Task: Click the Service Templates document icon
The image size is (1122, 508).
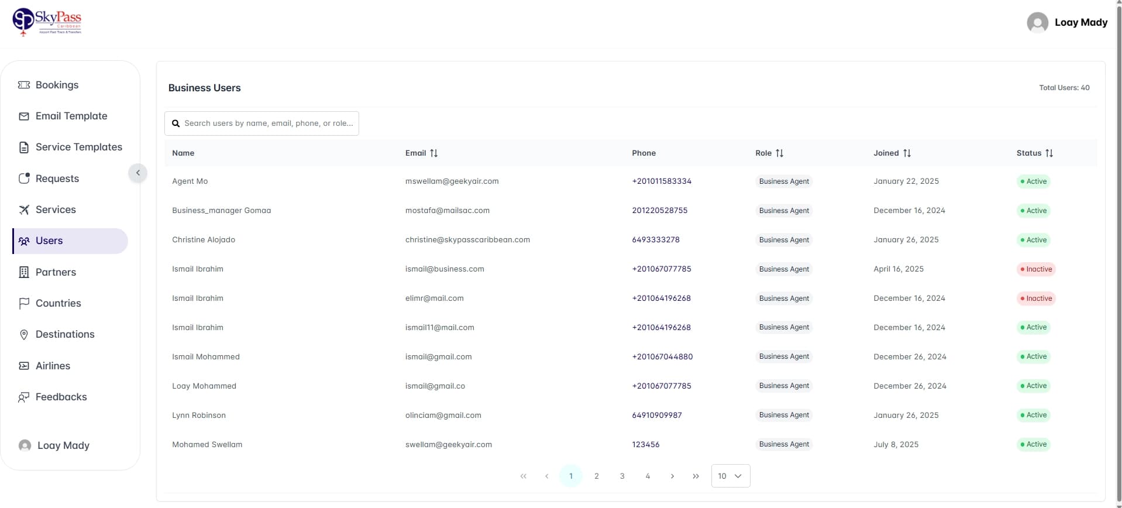Action: coord(24,147)
